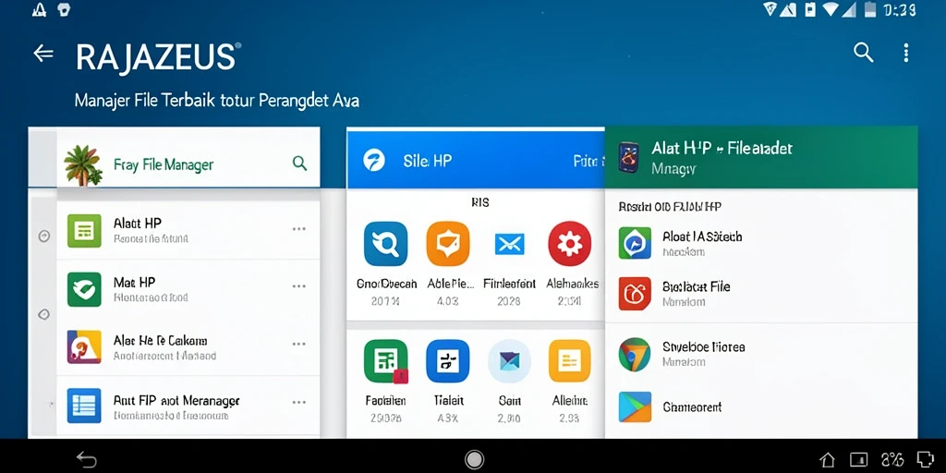Click the Fray File Manager title
The width and height of the screenshot is (946, 473).
pos(164,164)
